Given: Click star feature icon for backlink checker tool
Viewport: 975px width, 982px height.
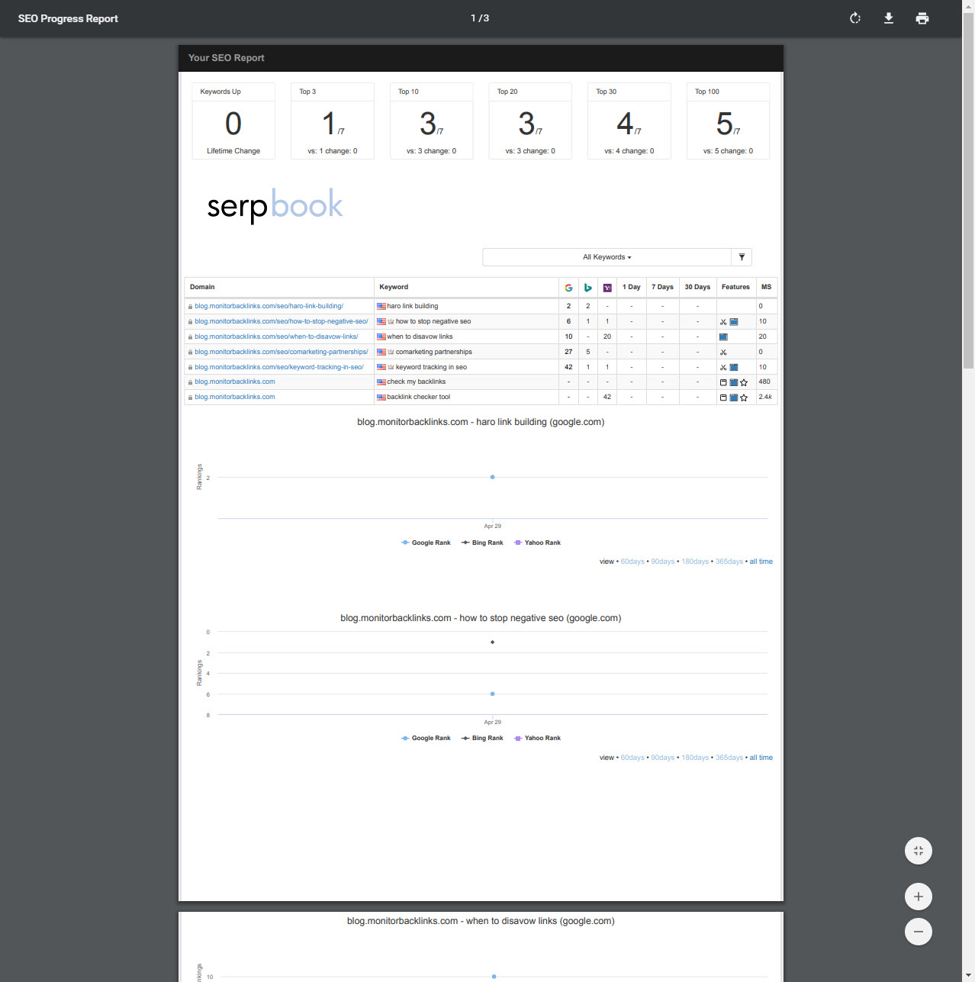Looking at the screenshot, I should (744, 398).
